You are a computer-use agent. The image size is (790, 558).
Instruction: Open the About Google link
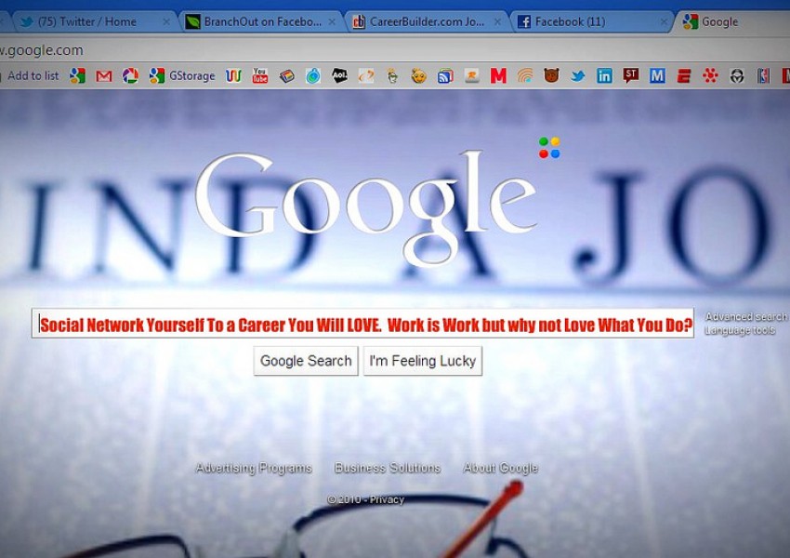500,468
